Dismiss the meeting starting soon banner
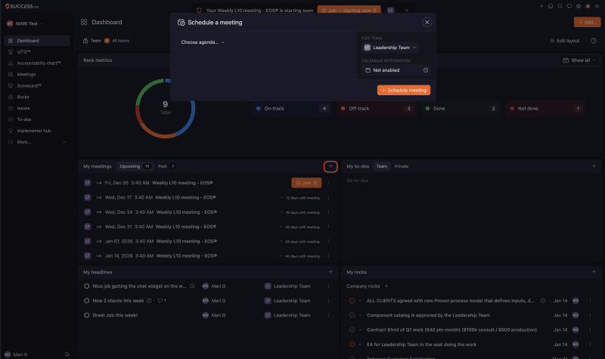This screenshot has width=605, height=359. pos(407,11)
